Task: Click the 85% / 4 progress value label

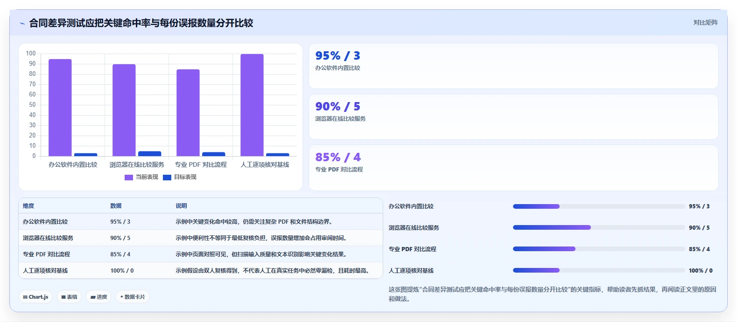Action: coord(699,249)
